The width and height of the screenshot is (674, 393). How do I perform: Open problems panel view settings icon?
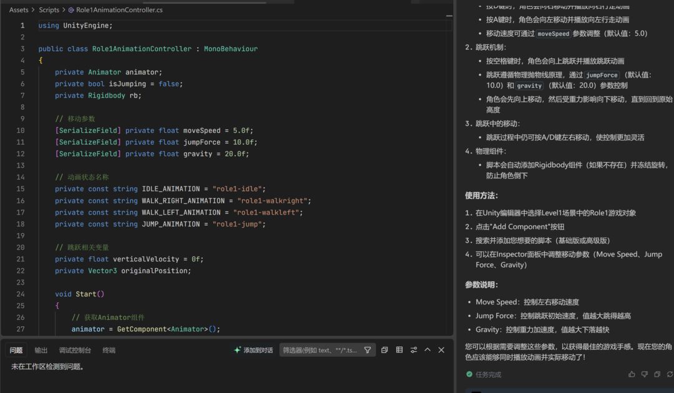(414, 350)
